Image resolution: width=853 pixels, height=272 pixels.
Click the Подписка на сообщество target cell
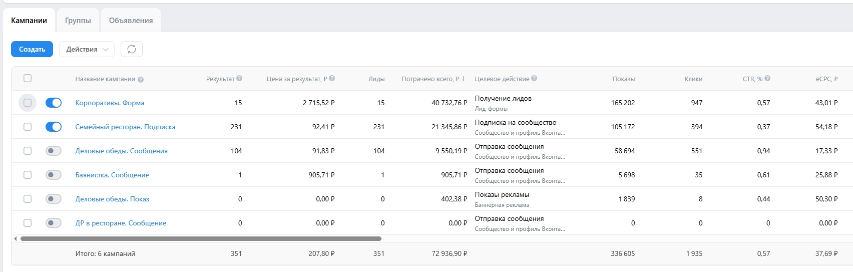coord(516,122)
